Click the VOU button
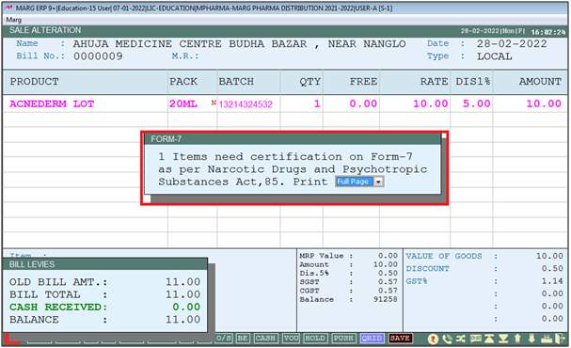This screenshot has height=348, width=571. [x=291, y=339]
